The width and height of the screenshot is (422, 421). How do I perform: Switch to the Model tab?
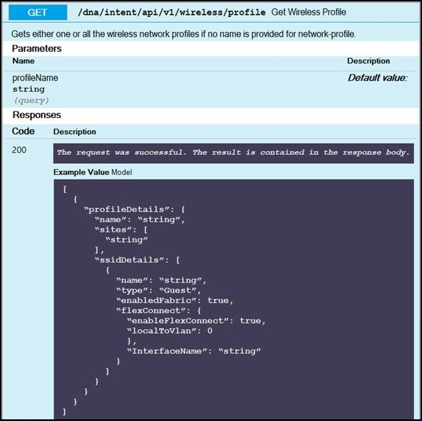pyautogui.click(x=122, y=172)
